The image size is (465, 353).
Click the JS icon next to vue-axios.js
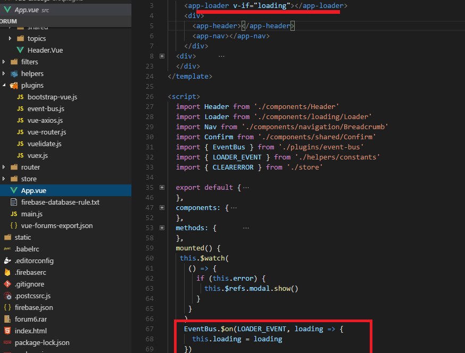click(20, 120)
